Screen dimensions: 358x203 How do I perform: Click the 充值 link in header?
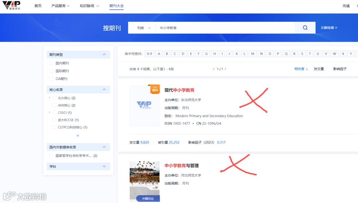346,6
